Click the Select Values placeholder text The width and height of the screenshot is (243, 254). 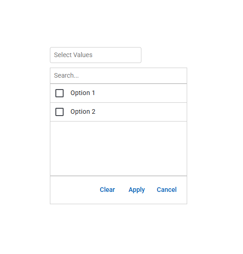point(73,55)
